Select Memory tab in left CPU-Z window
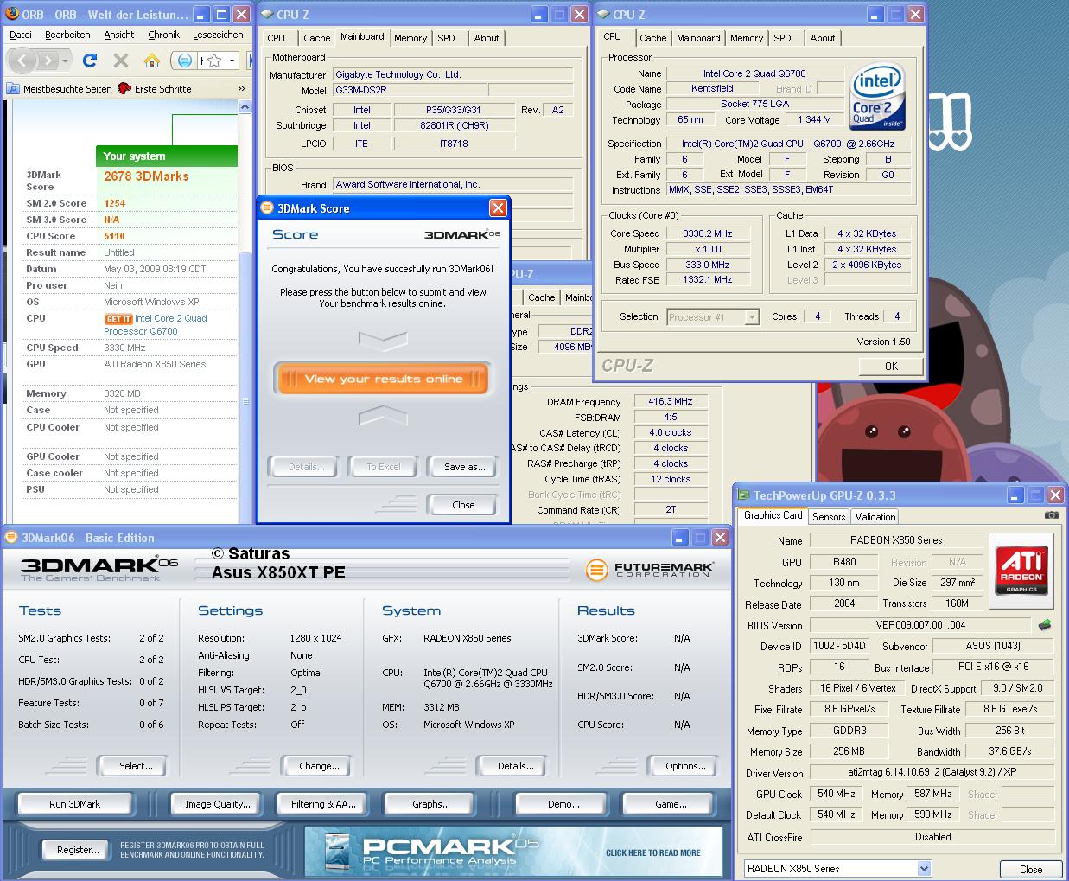The image size is (1069, 881). pos(410,38)
